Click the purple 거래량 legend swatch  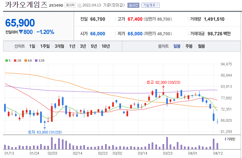click(x=225, y=139)
